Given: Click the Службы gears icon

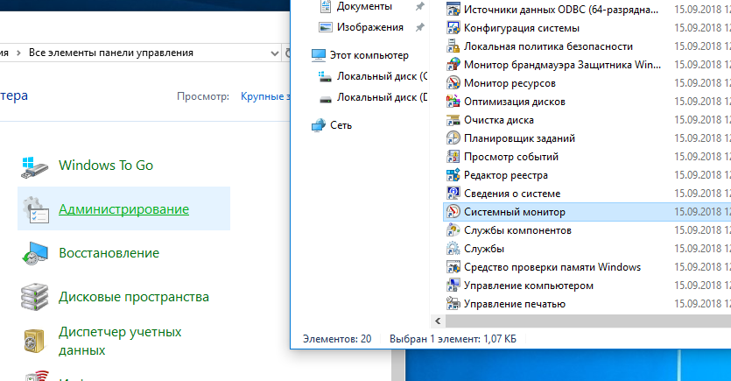Looking at the screenshot, I should (453, 249).
